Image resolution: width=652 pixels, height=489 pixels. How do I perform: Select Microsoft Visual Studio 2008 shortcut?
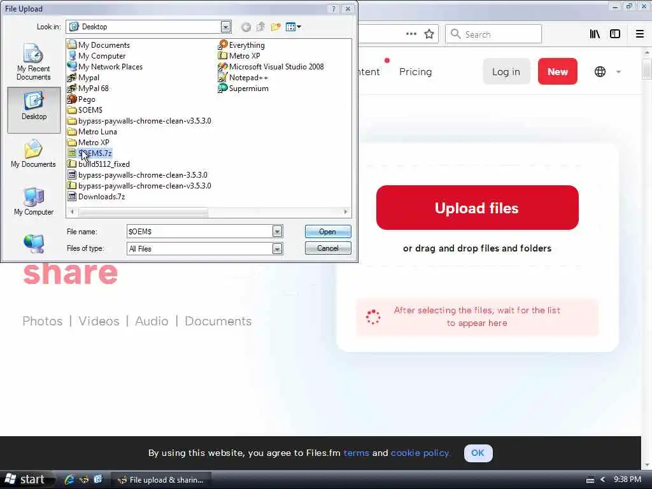271,66
